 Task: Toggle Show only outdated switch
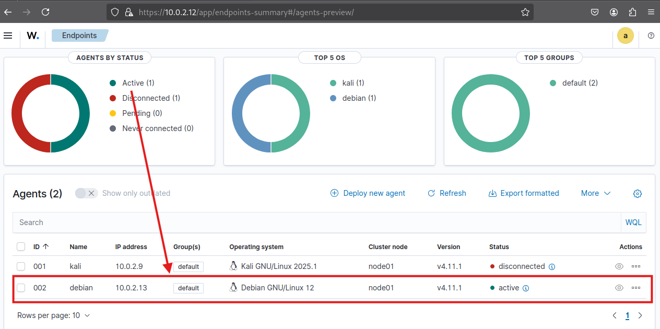point(86,193)
